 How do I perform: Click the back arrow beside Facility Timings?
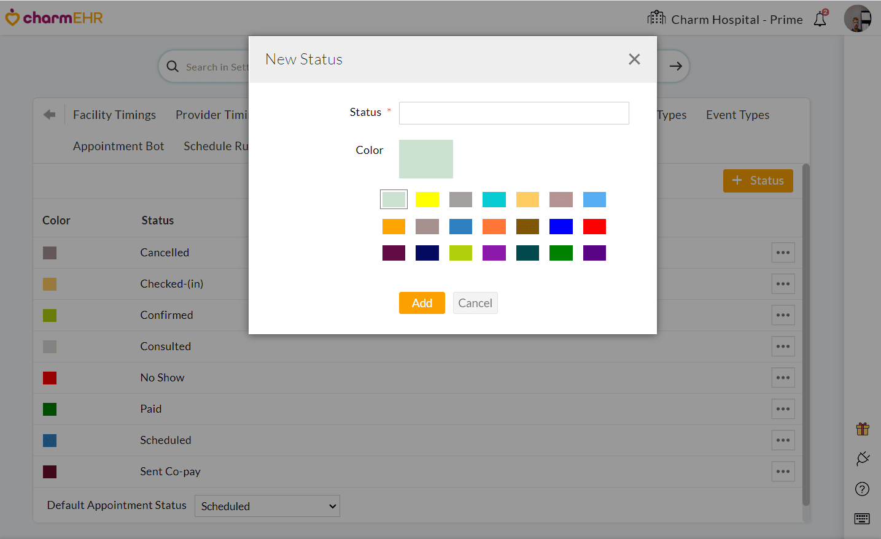coord(50,115)
